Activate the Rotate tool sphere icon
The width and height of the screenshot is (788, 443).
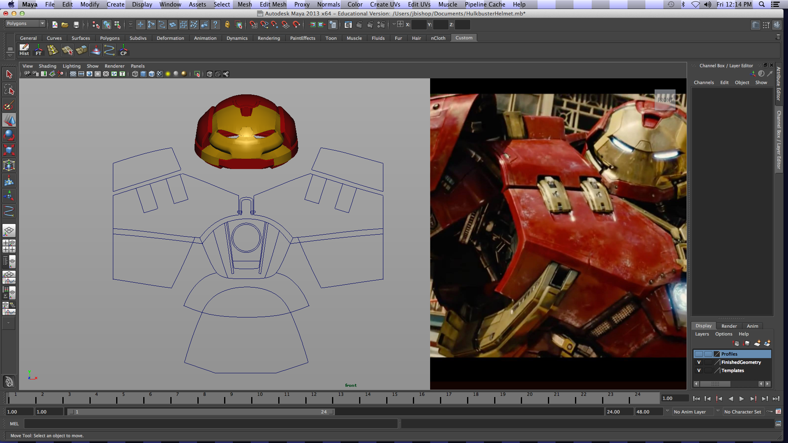tap(9, 135)
